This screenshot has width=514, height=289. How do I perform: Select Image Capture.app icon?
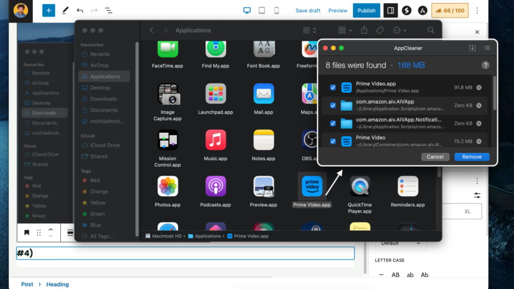click(168, 94)
